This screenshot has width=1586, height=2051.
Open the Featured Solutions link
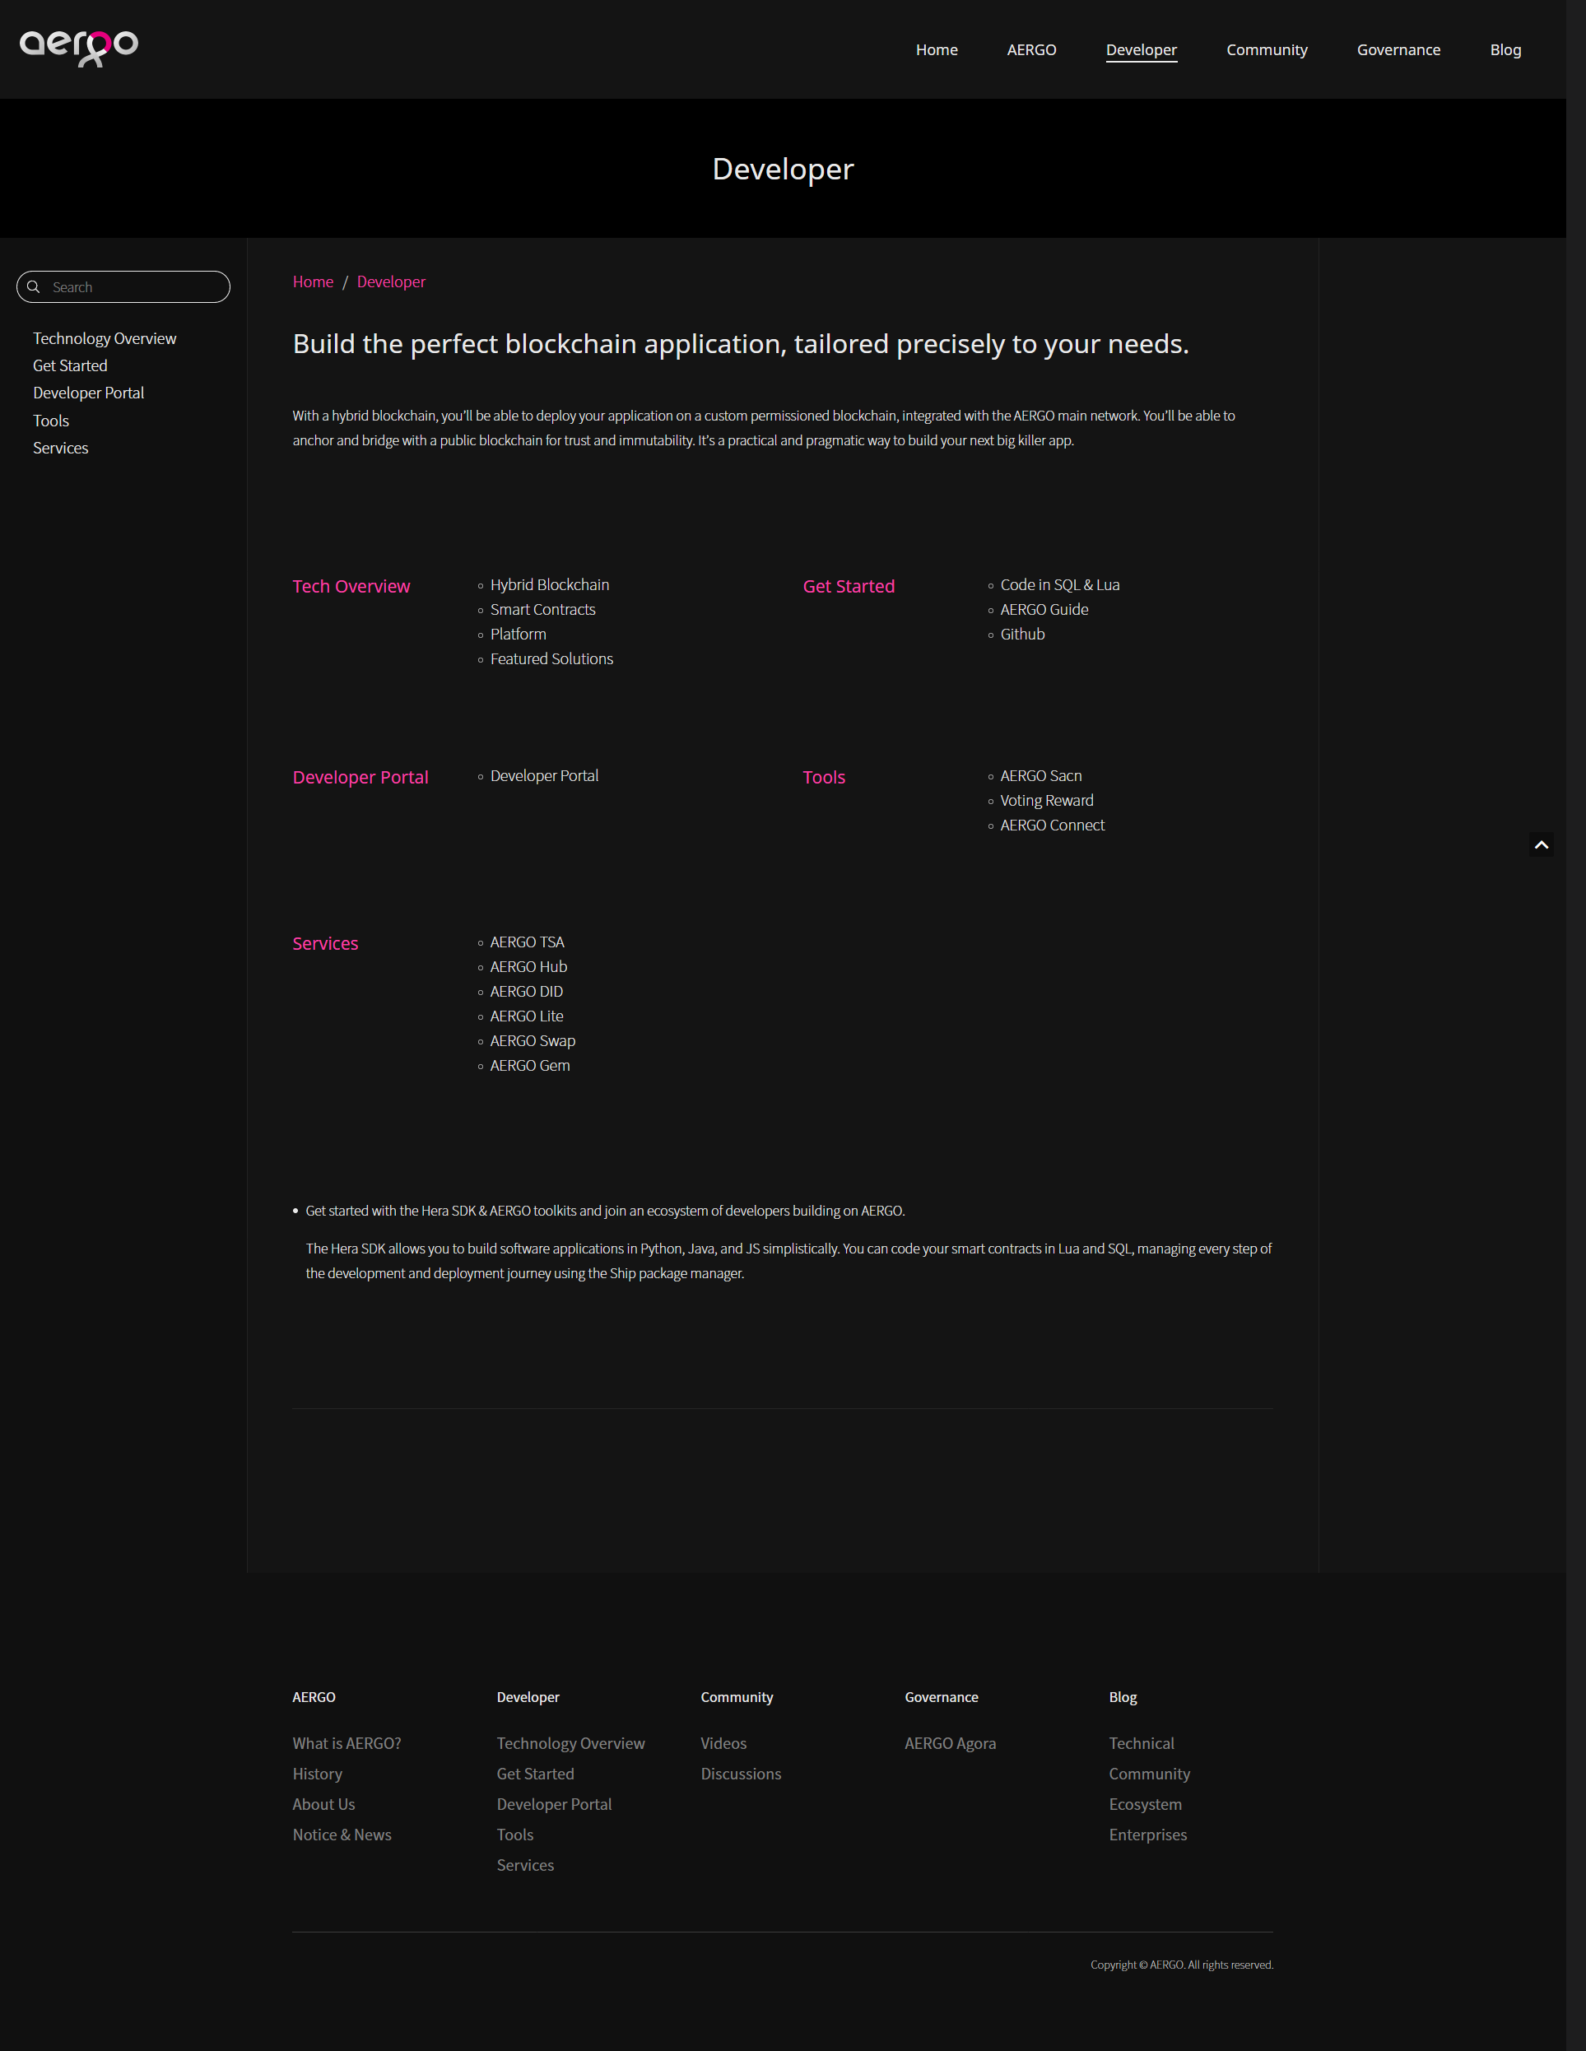click(x=551, y=658)
